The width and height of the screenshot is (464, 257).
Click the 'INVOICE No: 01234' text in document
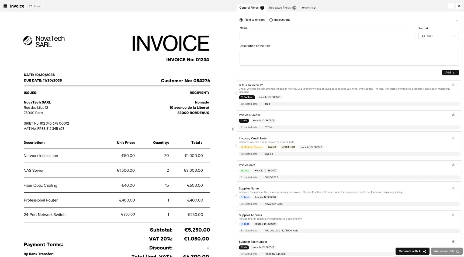click(188, 60)
